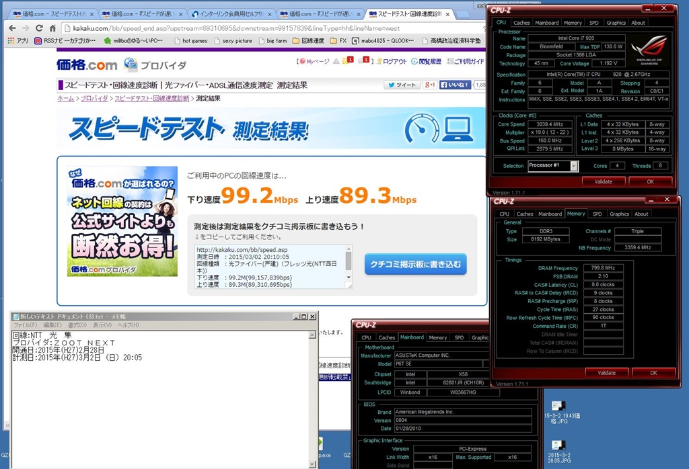Click Validate in CPU-Z Memory window
The height and width of the screenshot is (469, 689).
point(606,373)
